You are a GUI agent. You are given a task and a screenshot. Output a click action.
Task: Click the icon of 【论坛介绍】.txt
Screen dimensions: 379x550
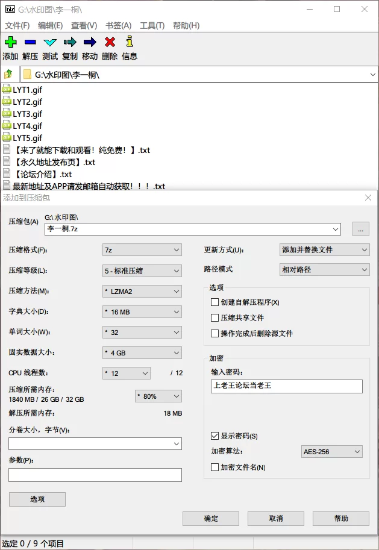pyautogui.click(x=7, y=173)
